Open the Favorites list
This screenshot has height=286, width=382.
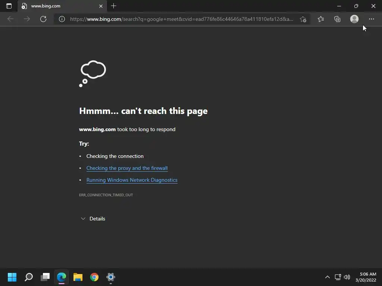pos(321,19)
